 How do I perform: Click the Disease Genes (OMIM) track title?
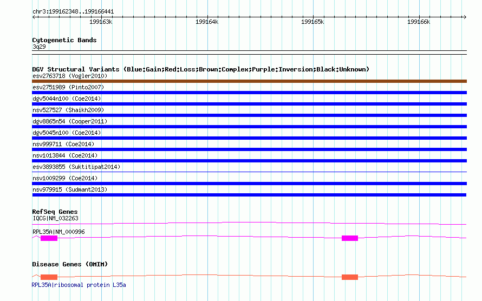pyautogui.click(x=70, y=264)
